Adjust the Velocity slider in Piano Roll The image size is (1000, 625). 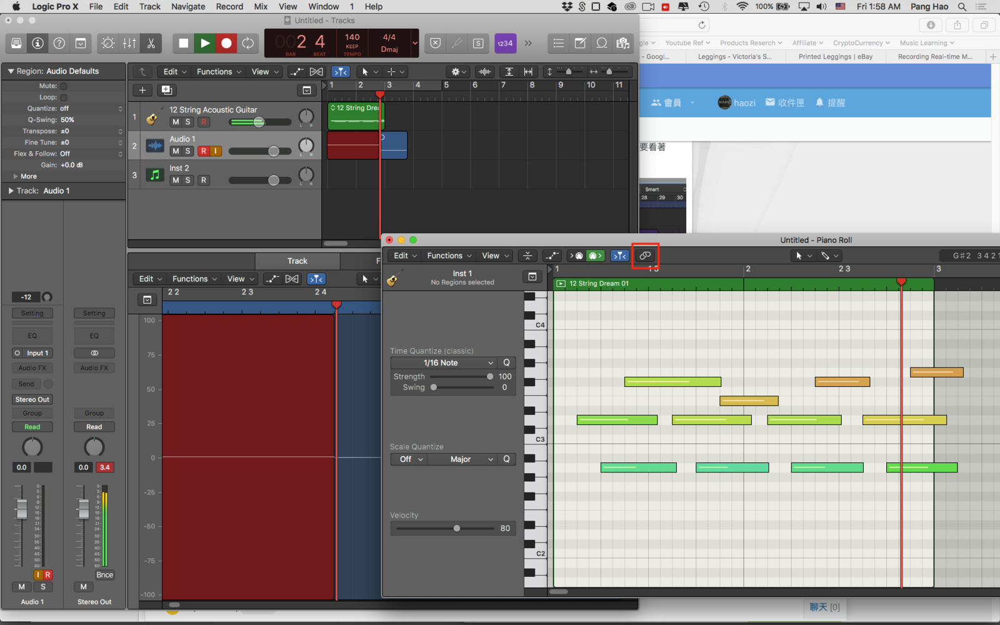(457, 528)
